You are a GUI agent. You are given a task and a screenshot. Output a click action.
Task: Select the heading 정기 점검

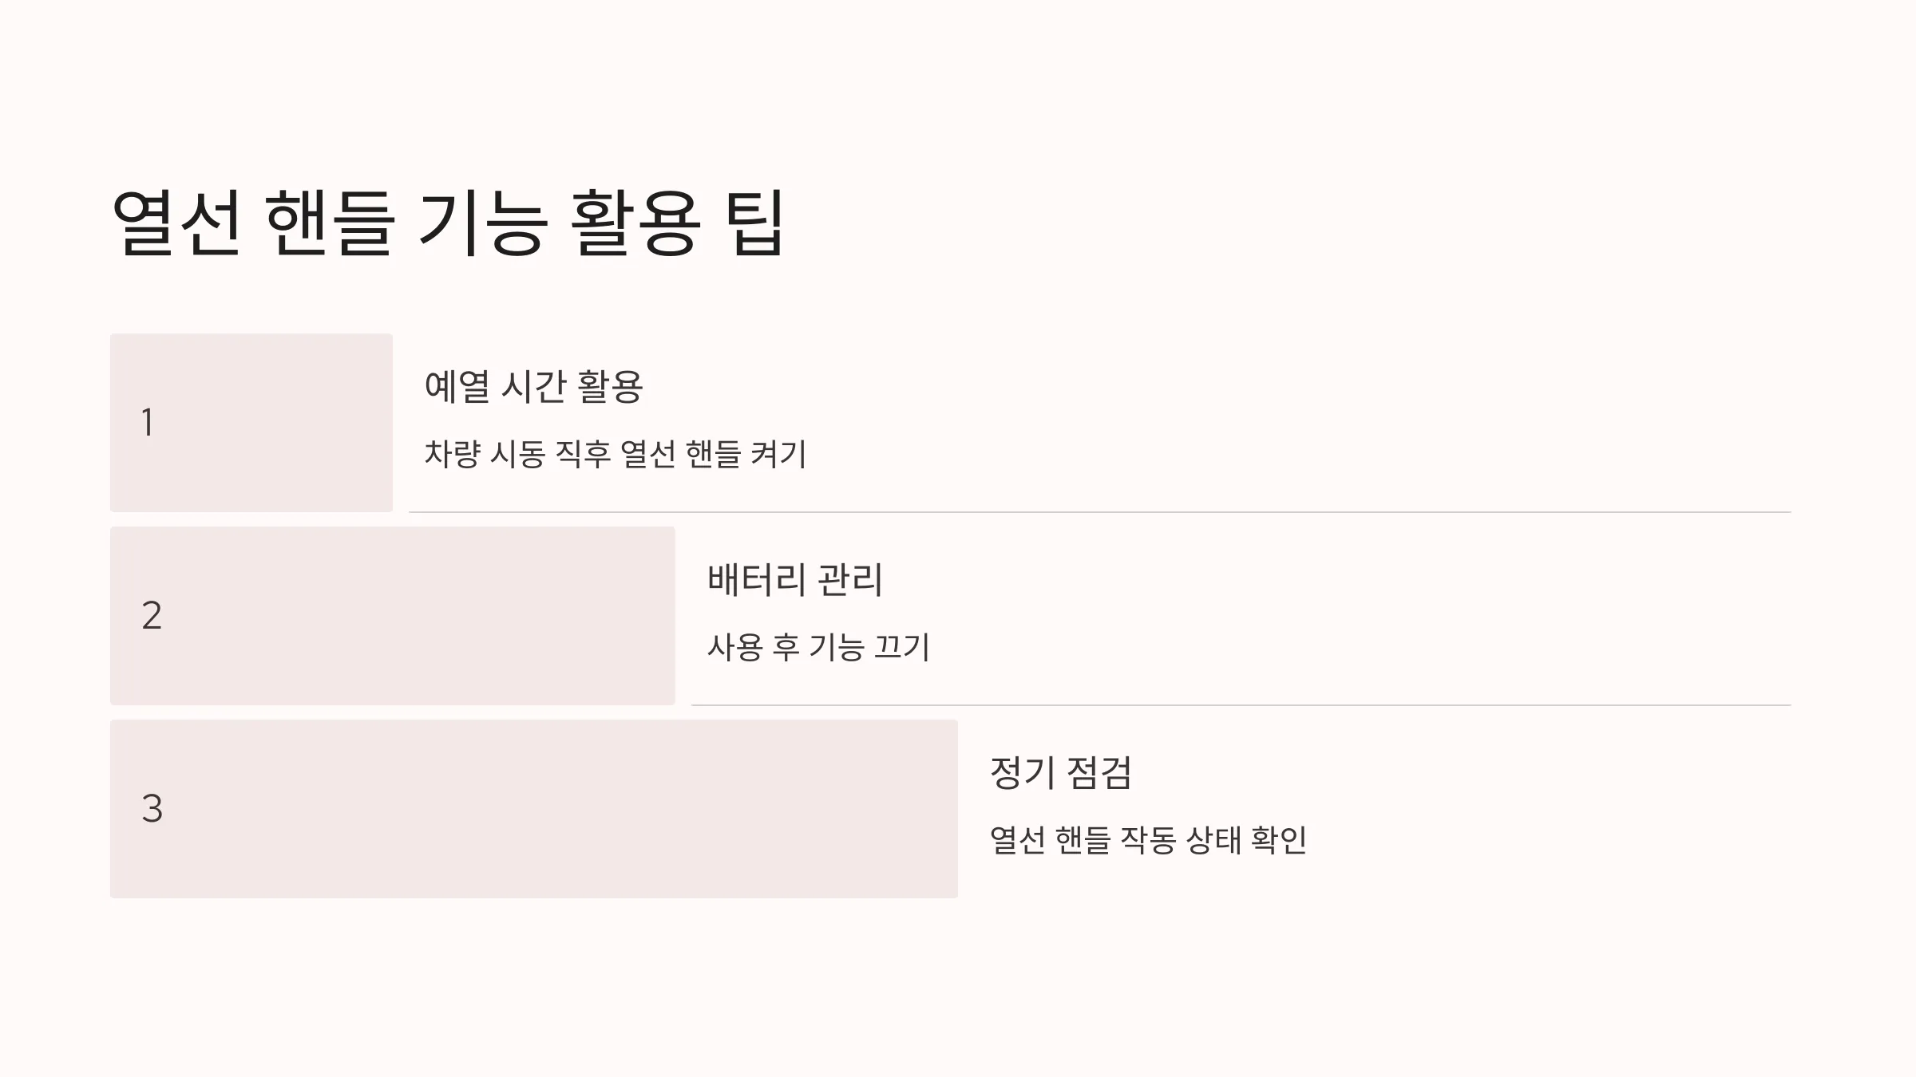point(1060,772)
